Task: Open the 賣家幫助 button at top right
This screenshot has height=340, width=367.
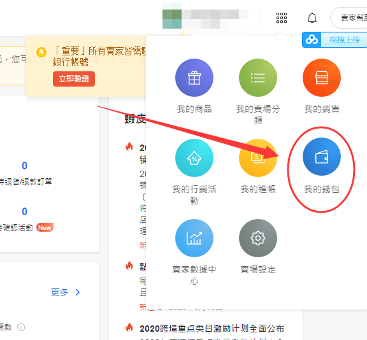Action: pyautogui.click(x=349, y=18)
